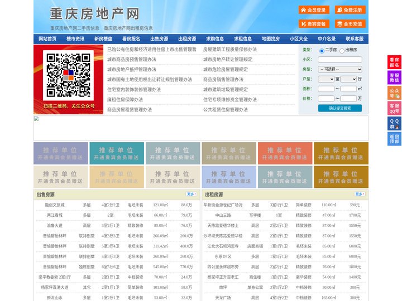Go to 网站首页 in the navigation bar
Viewport: 402px width, 301px height.
47,39
